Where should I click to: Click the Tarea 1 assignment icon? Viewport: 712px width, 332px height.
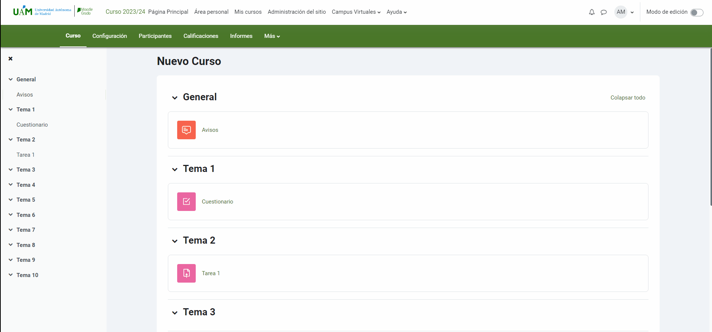tap(186, 273)
